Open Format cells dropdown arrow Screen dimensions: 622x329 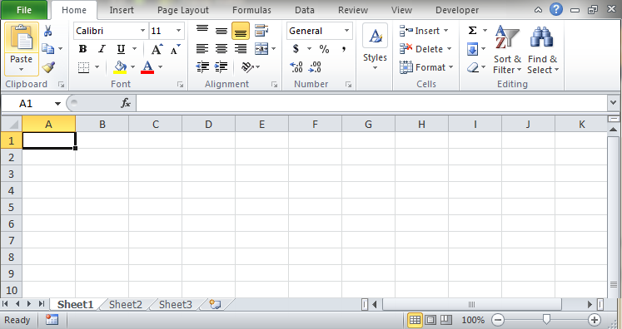(x=451, y=67)
